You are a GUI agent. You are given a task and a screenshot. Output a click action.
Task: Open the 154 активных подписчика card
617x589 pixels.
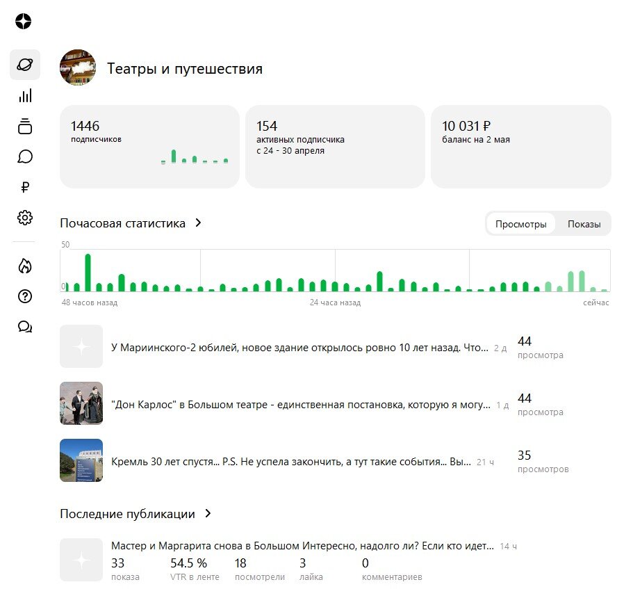(335, 147)
